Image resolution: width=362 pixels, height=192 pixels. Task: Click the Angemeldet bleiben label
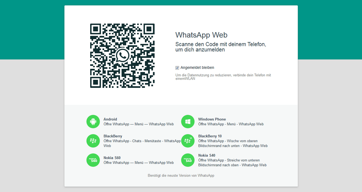pyautogui.click(x=197, y=67)
